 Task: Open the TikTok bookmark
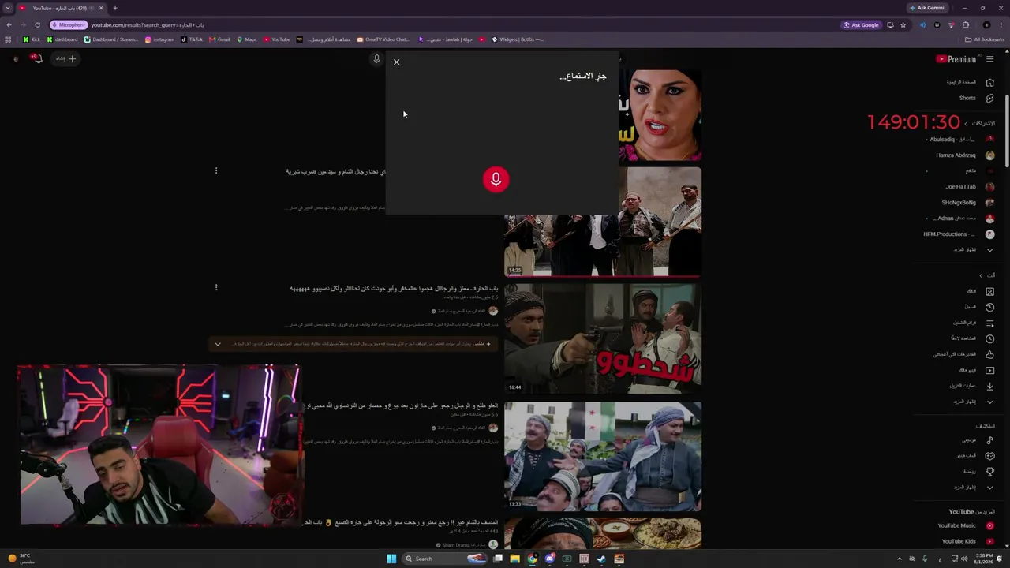pos(191,39)
